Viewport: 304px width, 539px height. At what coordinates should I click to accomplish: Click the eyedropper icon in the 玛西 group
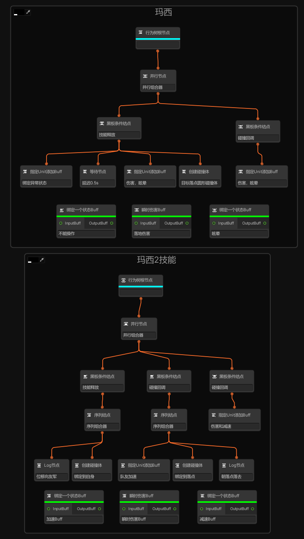[x=28, y=12]
